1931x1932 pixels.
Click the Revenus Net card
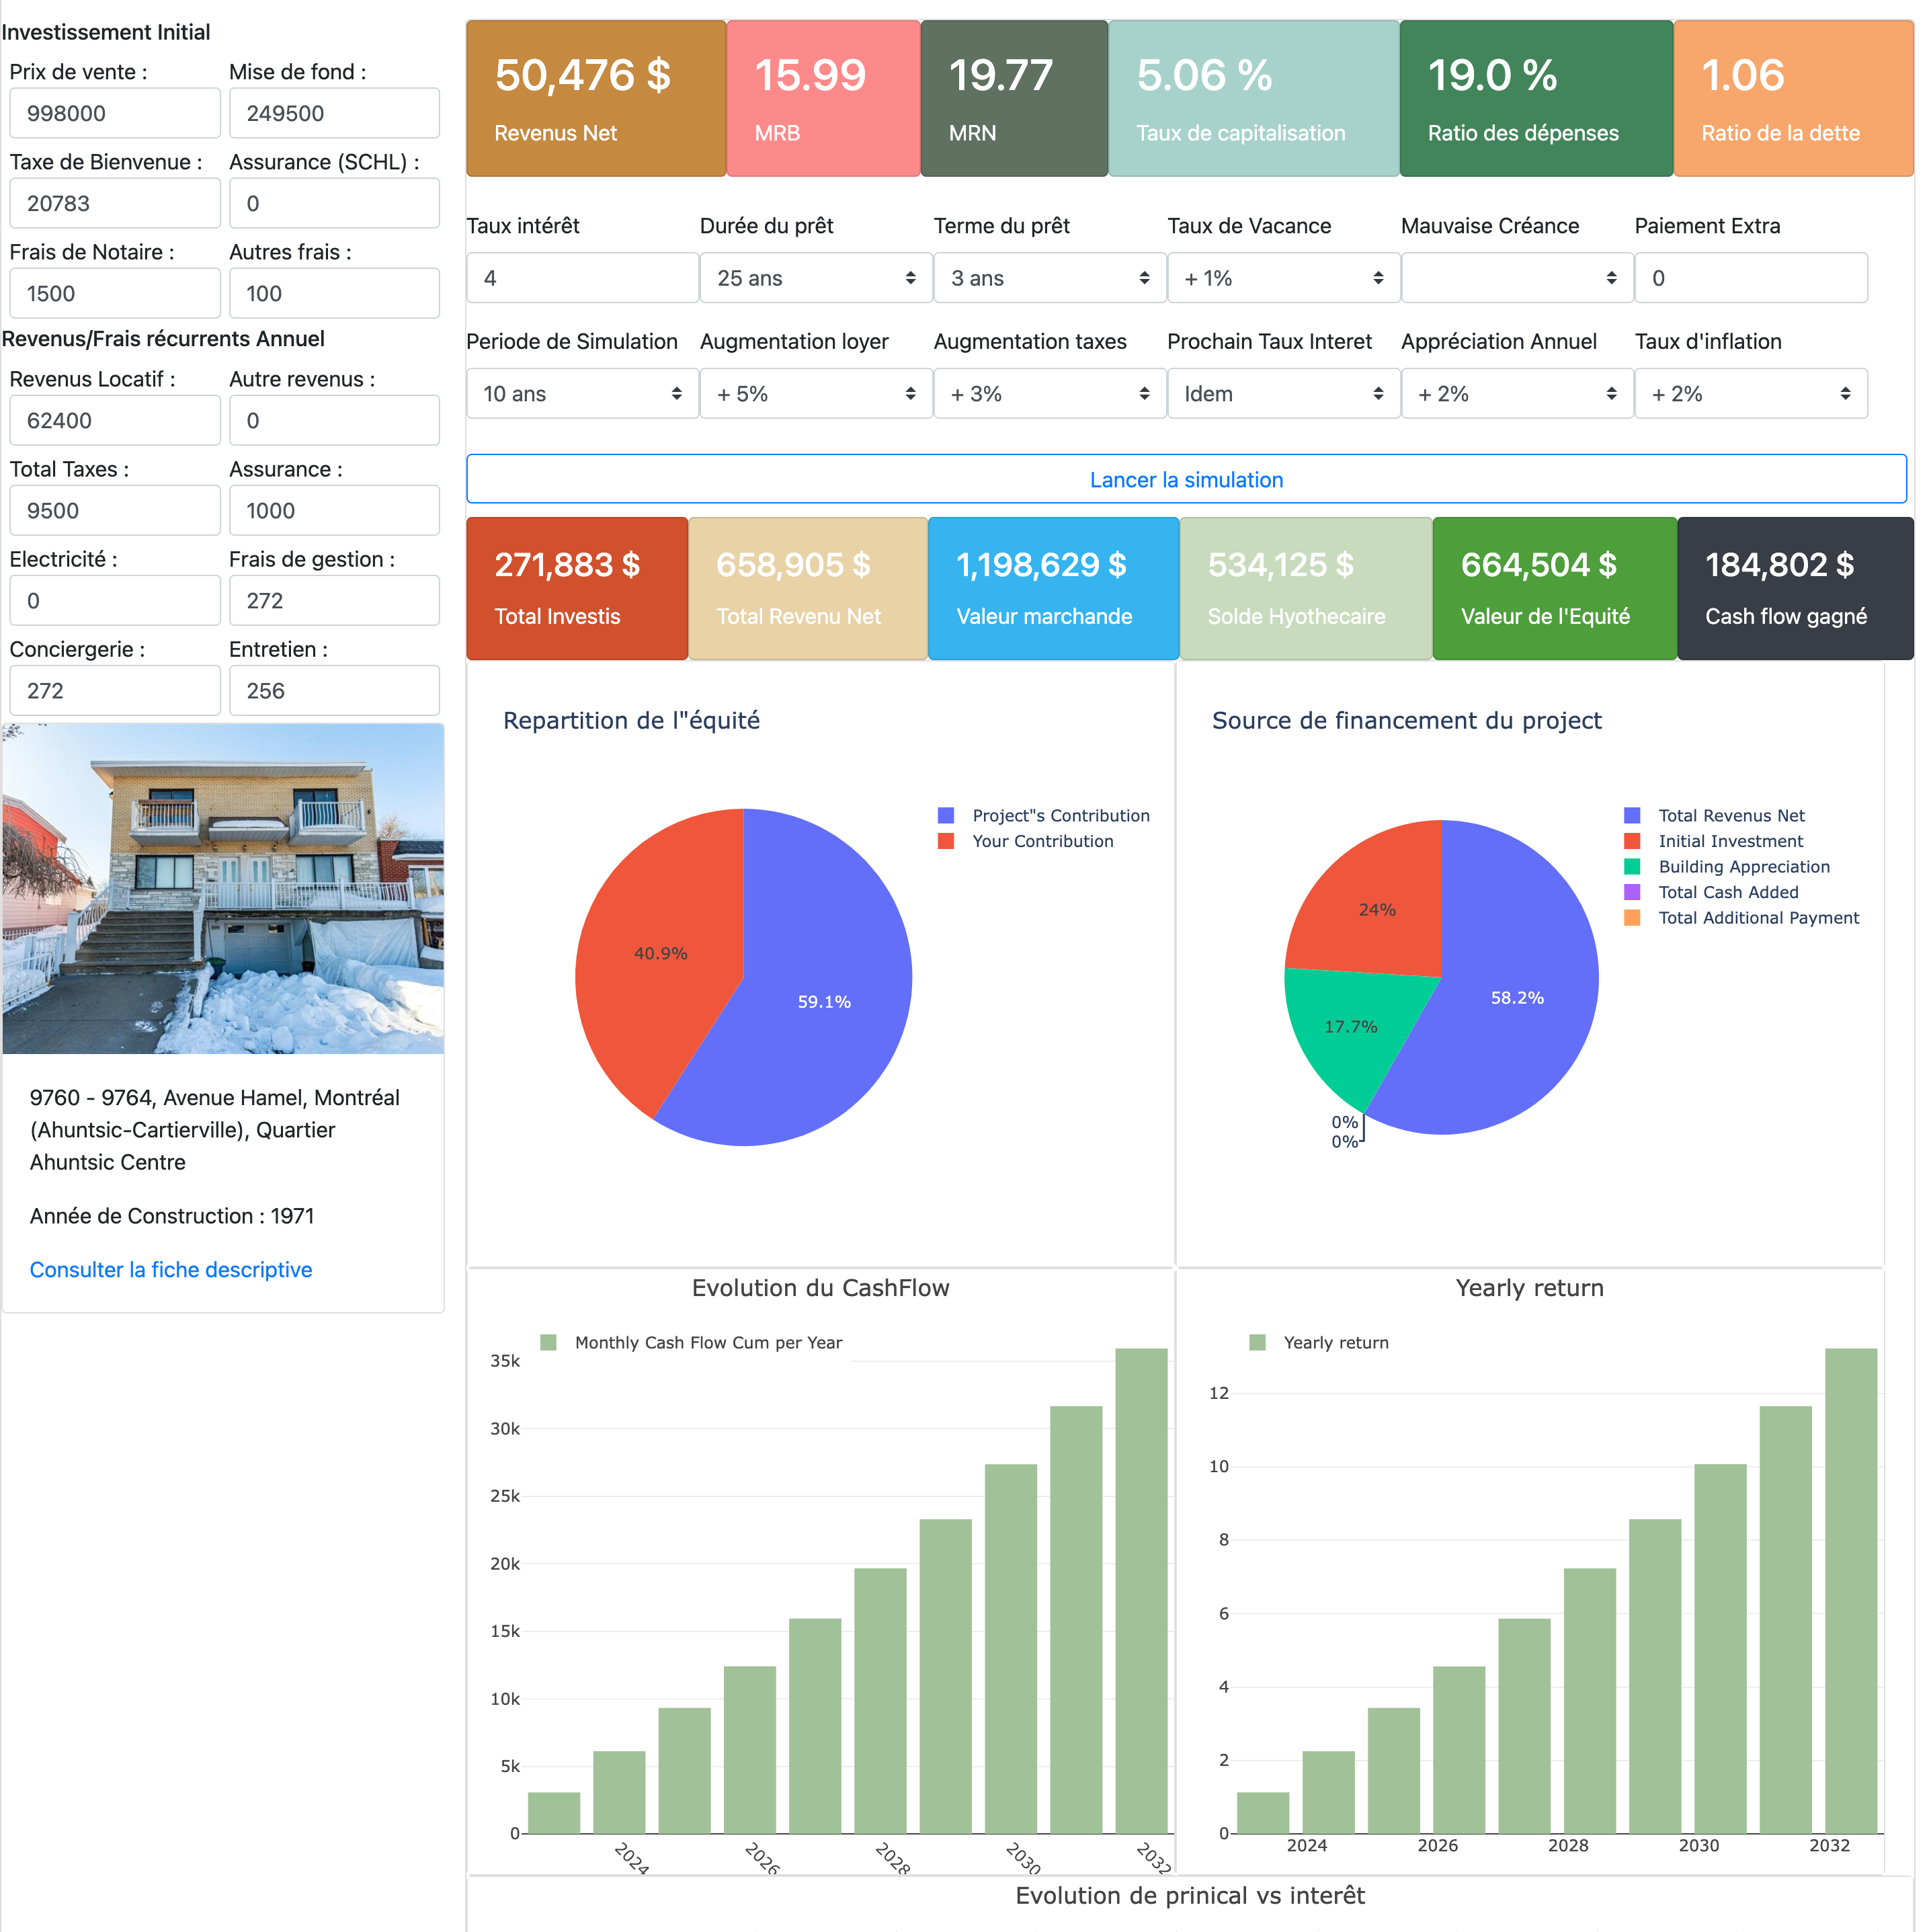tap(596, 98)
